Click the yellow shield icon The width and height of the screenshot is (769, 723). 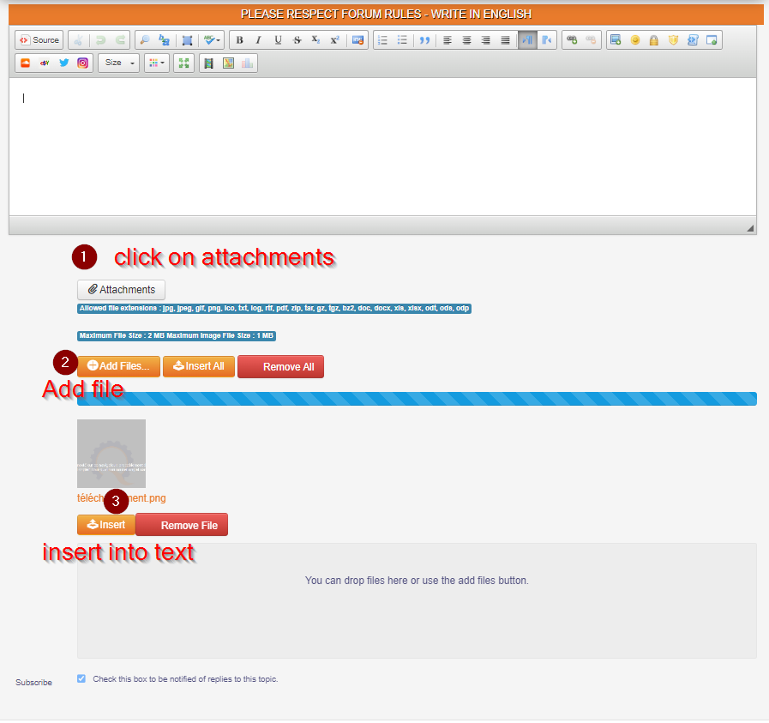click(673, 40)
